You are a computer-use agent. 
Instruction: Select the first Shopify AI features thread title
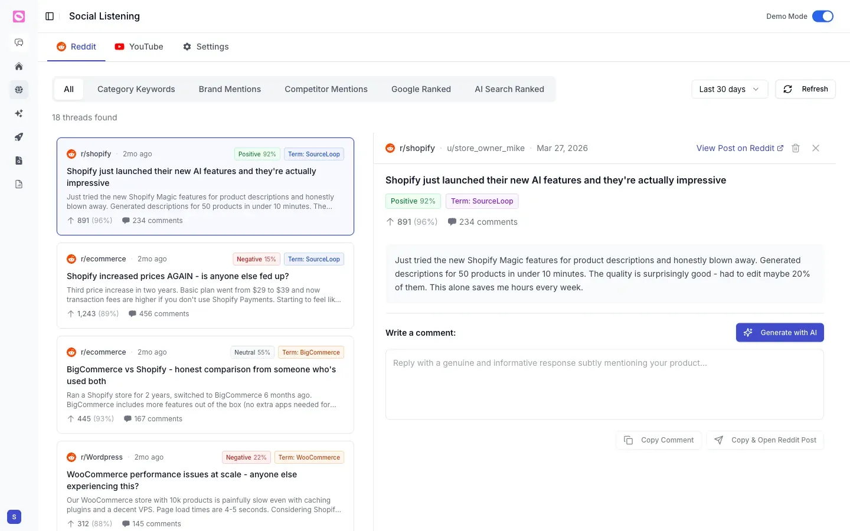tap(191, 177)
